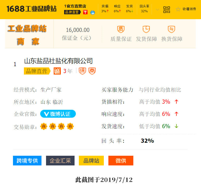Screen dimensions: 201x193
Task: Expand the header chevron dropdown arrow
Action: point(157,10)
